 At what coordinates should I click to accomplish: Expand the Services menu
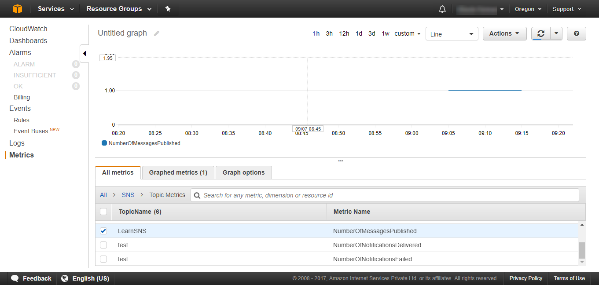[x=55, y=9]
